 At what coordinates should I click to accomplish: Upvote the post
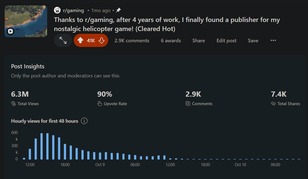click(x=80, y=41)
